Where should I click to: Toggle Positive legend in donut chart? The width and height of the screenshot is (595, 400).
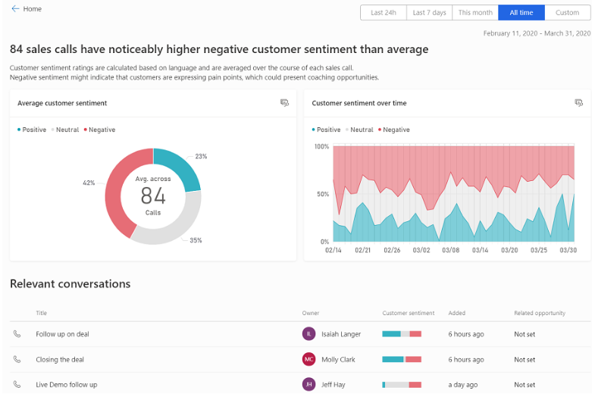click(x=32, y=130)
